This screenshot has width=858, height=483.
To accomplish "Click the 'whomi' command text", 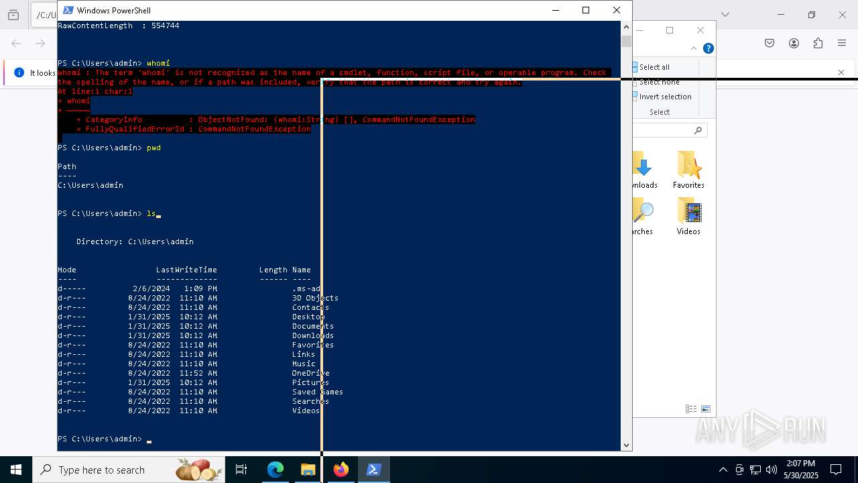I will pos(159,63).
